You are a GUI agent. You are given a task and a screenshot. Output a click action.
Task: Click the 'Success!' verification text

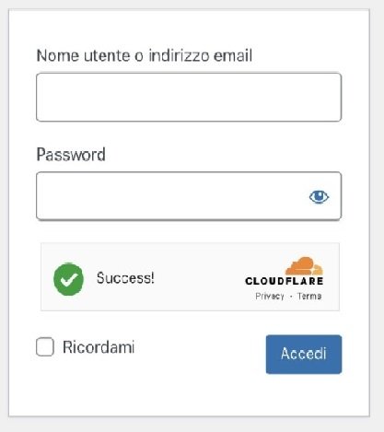pos(125,278)
